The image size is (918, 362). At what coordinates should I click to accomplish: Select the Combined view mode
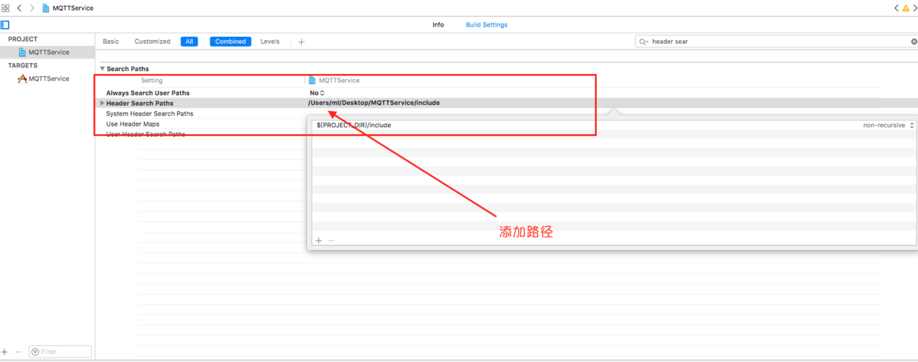(x=230, y=41)
